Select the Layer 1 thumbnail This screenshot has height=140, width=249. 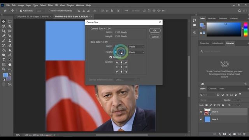coord(207,112)
